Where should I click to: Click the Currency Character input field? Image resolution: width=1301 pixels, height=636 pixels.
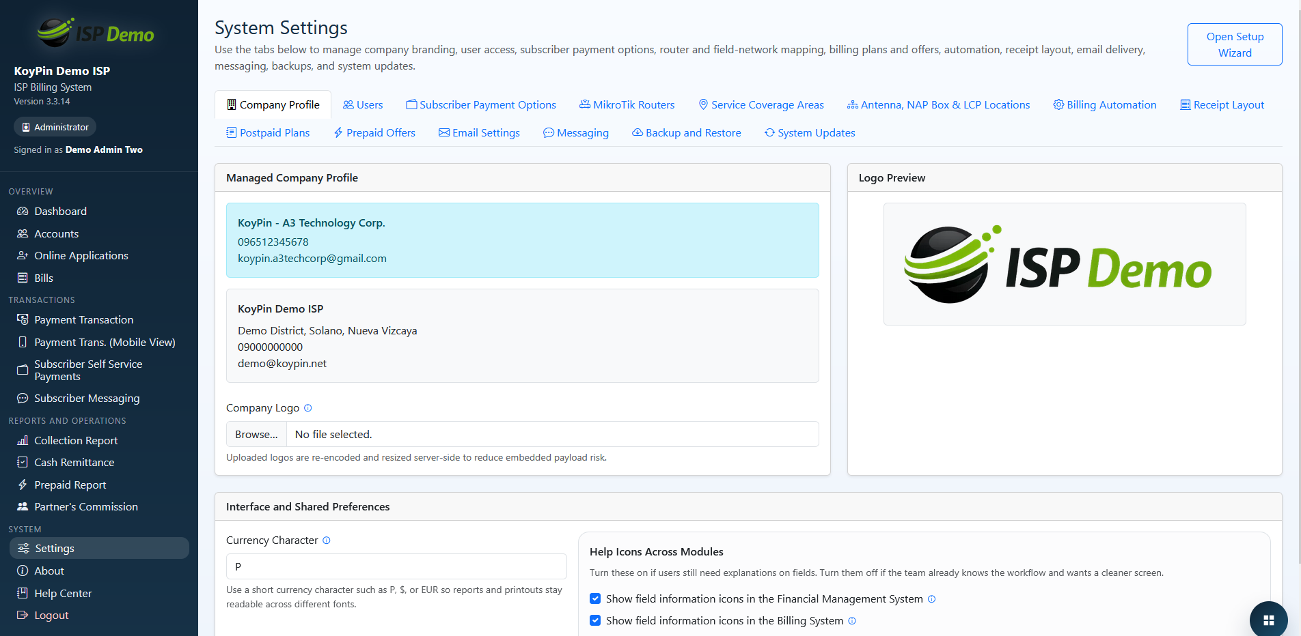(x=396, y=566)
